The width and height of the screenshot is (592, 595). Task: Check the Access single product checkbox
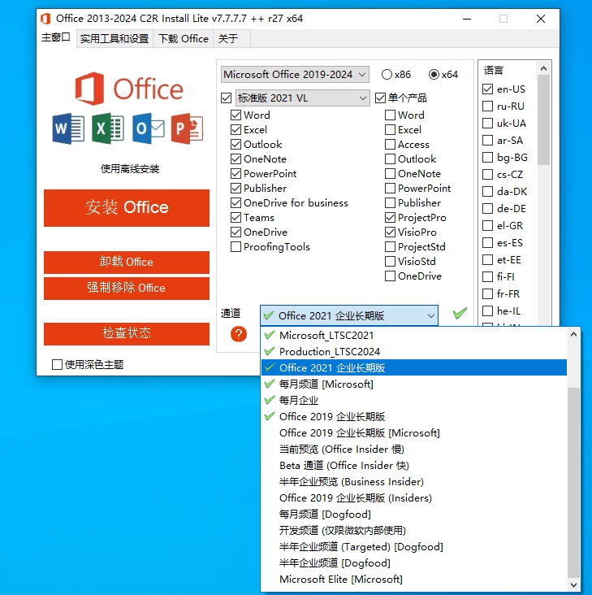(x=390, y=144)
